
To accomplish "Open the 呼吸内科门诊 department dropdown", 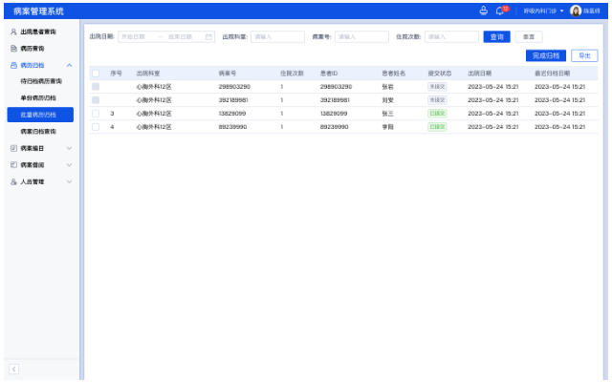I will coord(543,11).
